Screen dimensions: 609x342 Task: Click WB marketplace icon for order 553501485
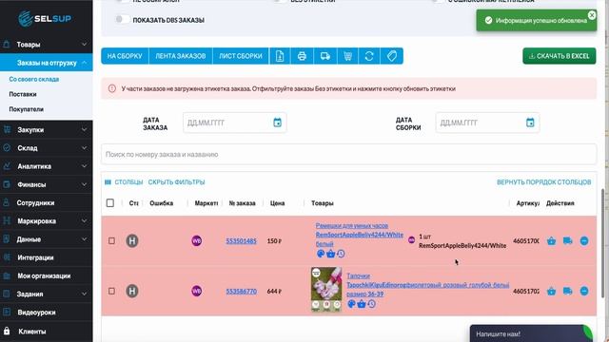[197, 240]
